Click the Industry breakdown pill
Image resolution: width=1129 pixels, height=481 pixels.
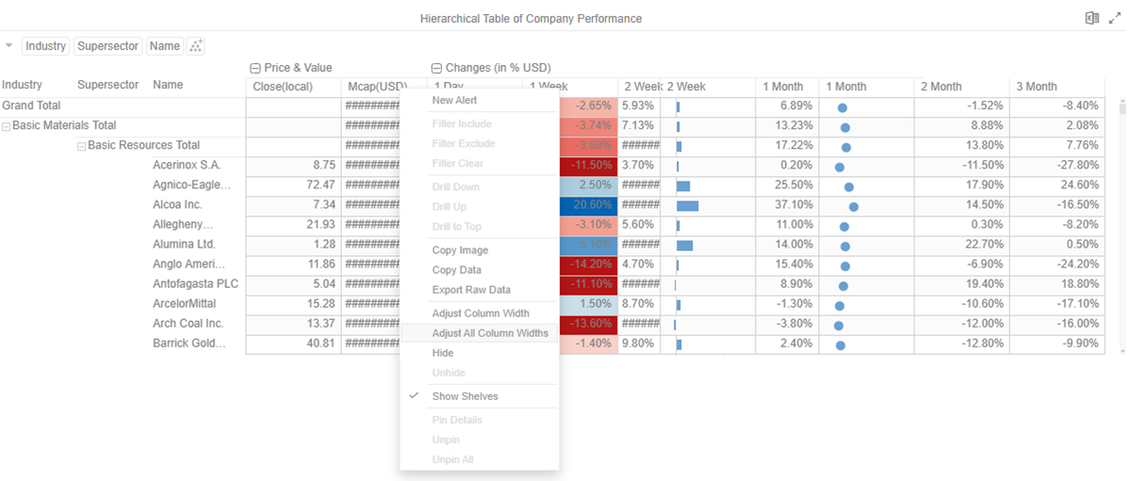45,46
